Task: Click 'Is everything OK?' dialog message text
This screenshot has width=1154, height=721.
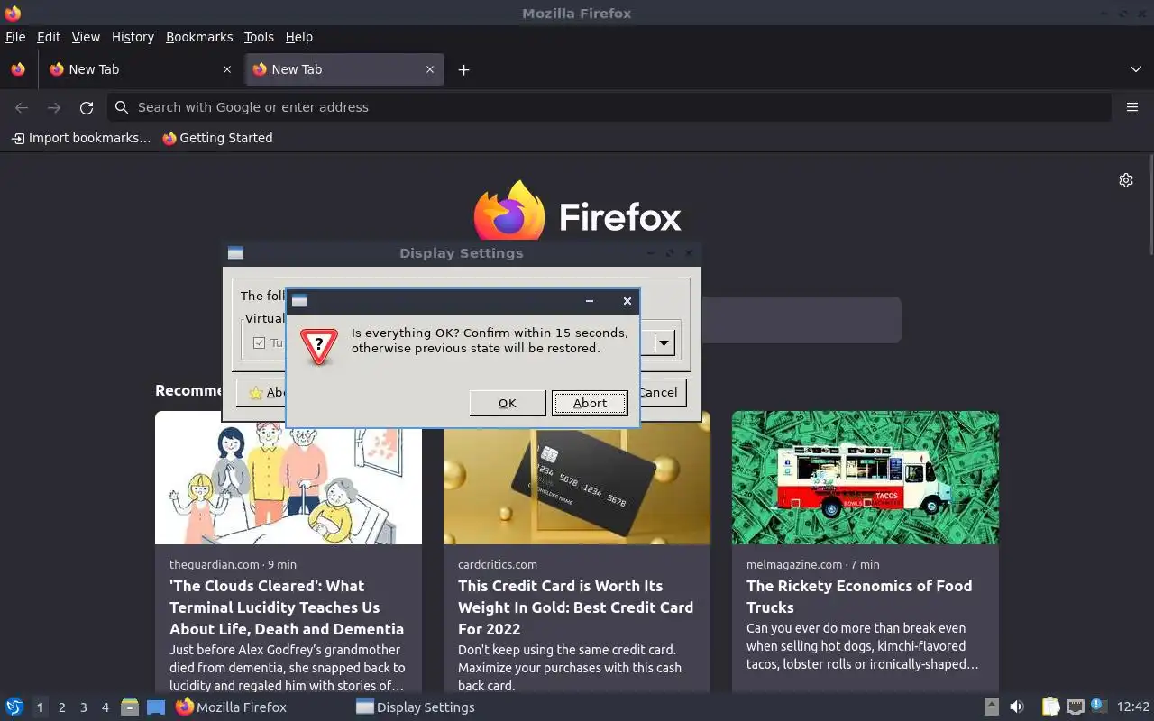Action: (490, 340)
